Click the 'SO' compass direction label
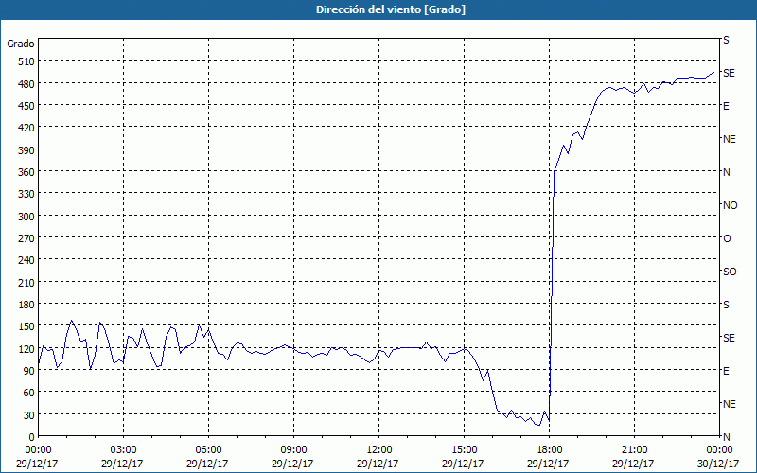Viewport: 757px width, 473px height. [x=730, y=272]
